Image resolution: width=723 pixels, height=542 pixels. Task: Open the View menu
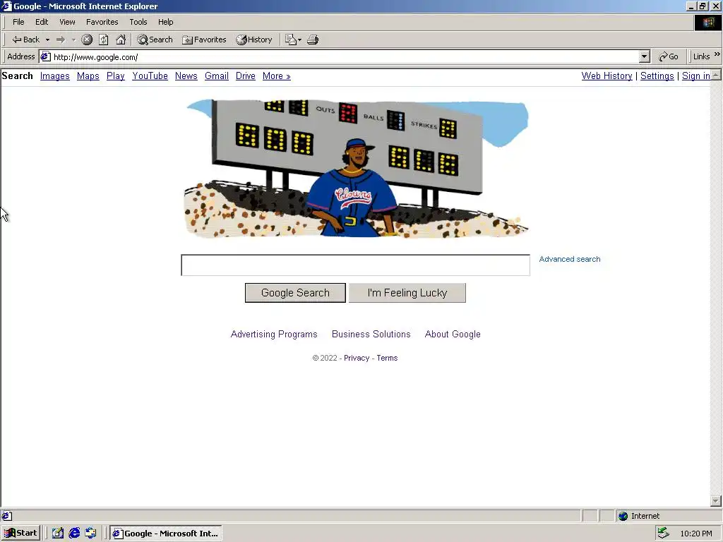click(x=67, y=22)
